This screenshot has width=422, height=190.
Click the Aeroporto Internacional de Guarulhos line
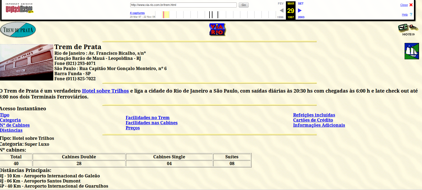coord(54,186)
